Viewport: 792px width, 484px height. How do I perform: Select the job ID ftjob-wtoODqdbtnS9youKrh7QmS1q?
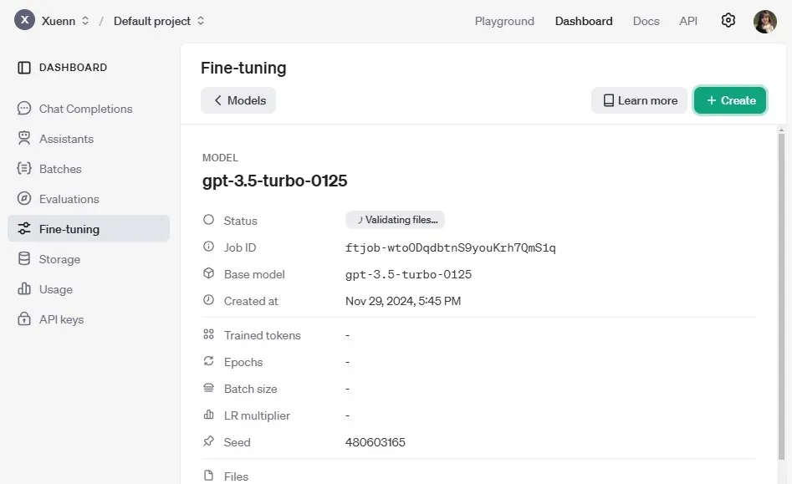[451, 247]
